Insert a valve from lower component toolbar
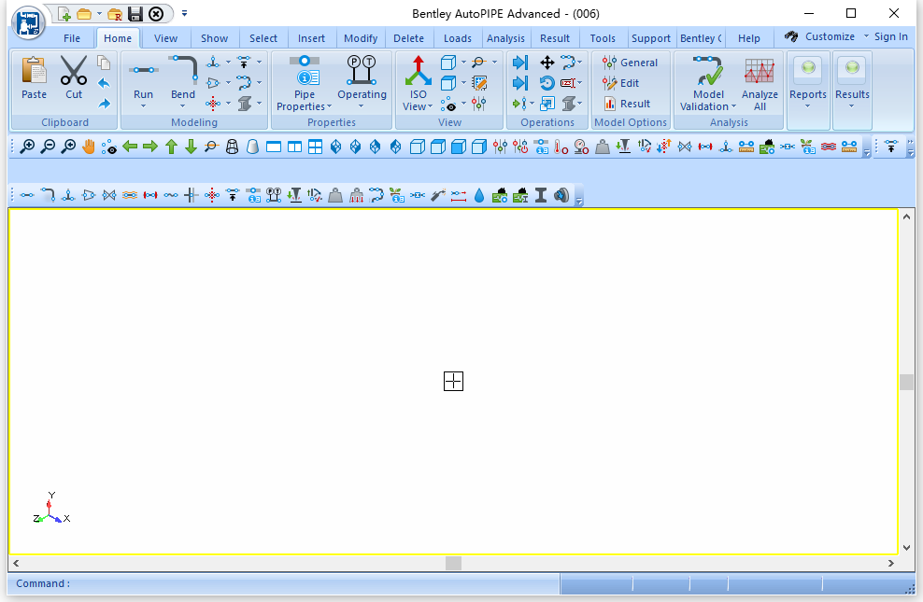The width and height of the screenshot is (923, 602). click(109, 195)
